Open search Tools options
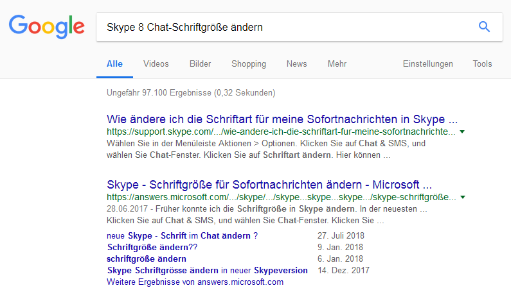This screenshot has width=511, height=297. pyautogui.click(x=482, y=64)
